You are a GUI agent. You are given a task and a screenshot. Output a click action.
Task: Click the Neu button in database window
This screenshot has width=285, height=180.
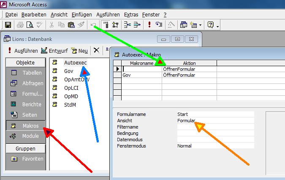(x=79, y=51)
